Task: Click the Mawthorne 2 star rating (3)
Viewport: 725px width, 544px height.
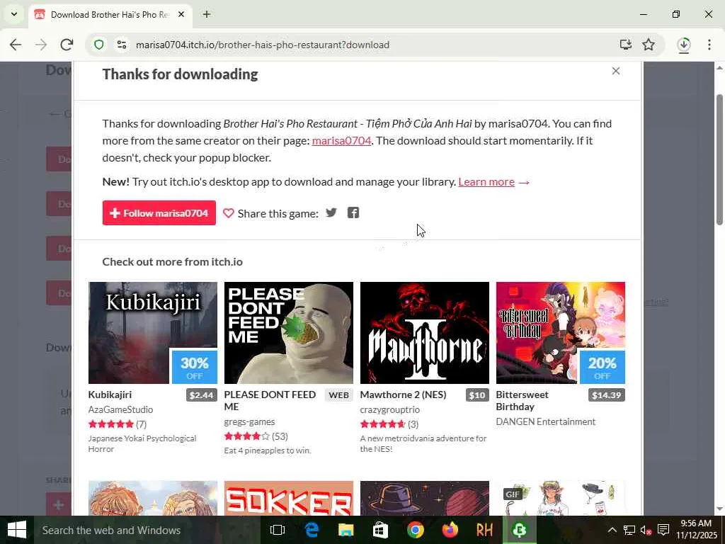Action: point(389,424)
